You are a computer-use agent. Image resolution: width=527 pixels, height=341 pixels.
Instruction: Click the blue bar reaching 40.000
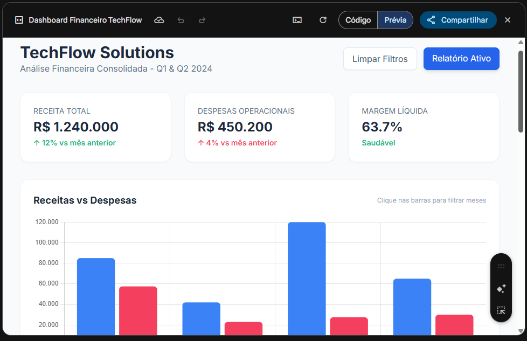tap(202, 318)
